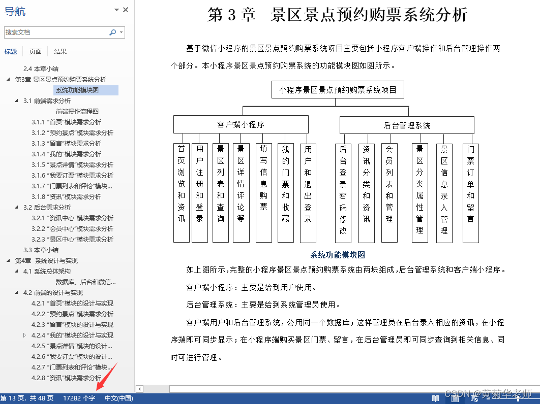The width and height of the screenshot is (540, 404).
Task: Select the highlighted 系统功能模块图 heading
Action: tap(86, 90)
